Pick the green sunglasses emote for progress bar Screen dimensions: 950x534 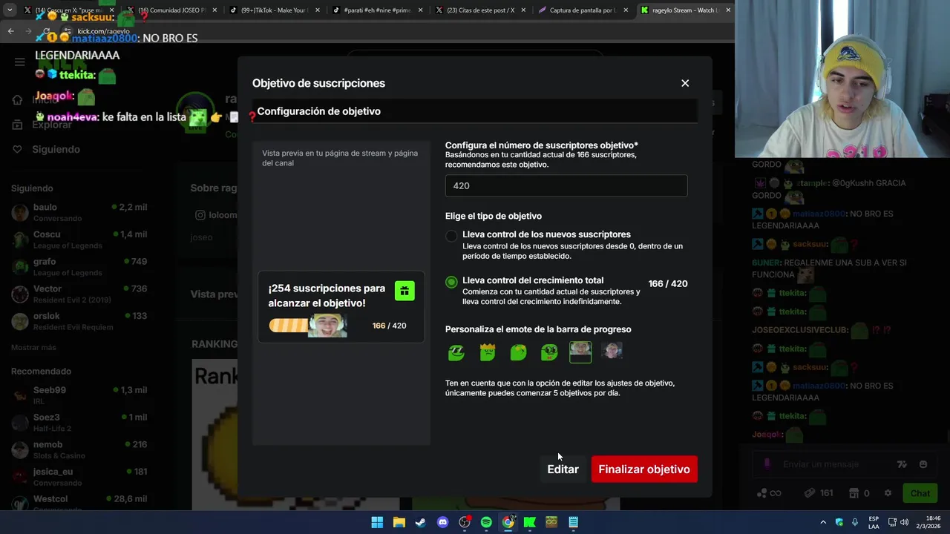point(456,352)
